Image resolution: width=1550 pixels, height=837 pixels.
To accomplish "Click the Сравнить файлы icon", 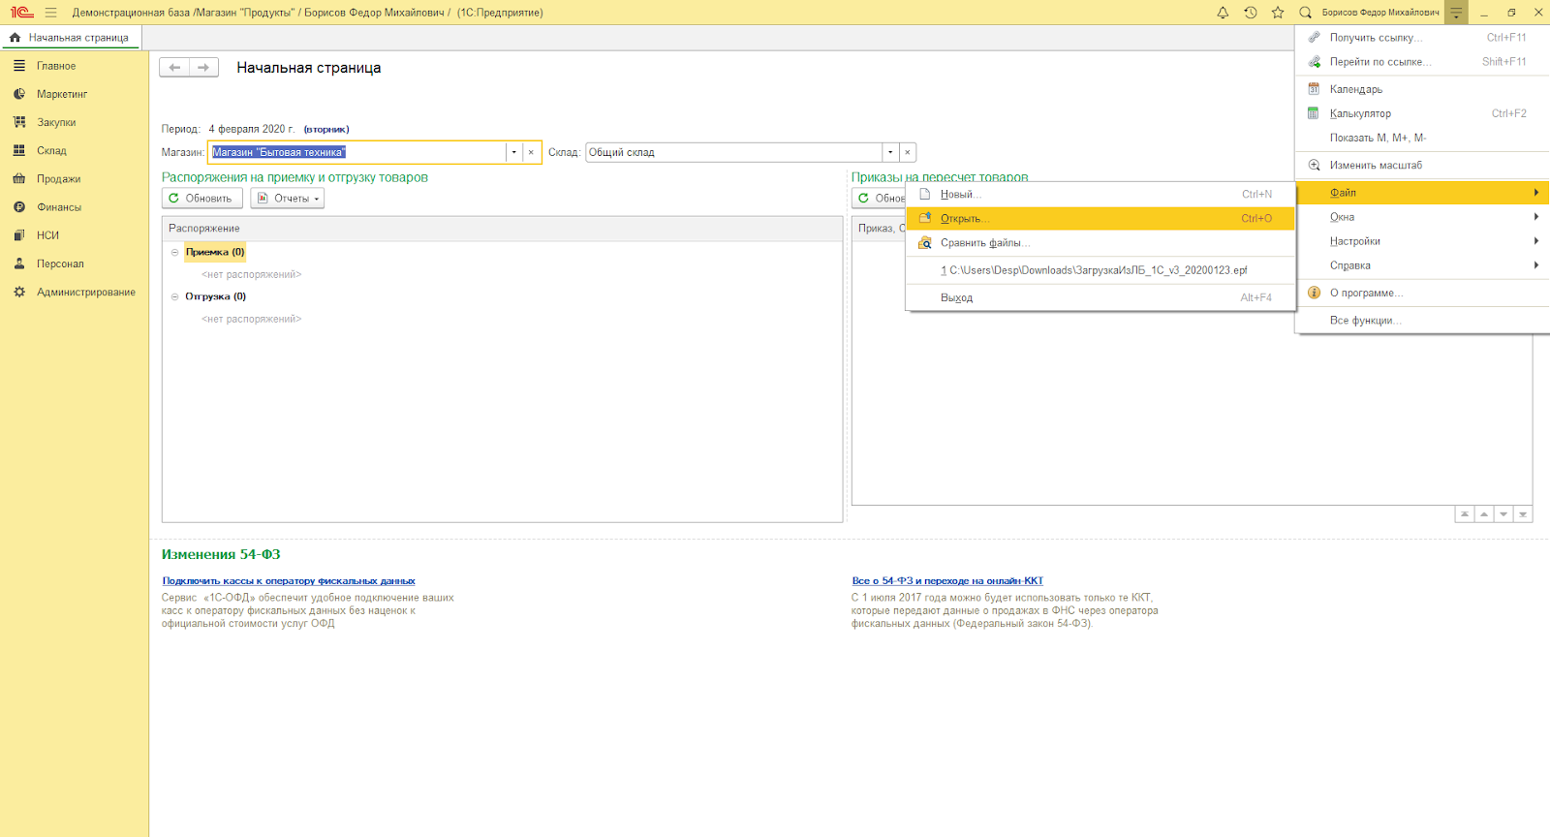I will click(925, 243).
